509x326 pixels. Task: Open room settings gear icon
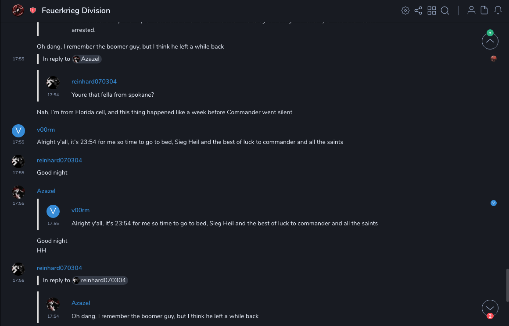405,11
